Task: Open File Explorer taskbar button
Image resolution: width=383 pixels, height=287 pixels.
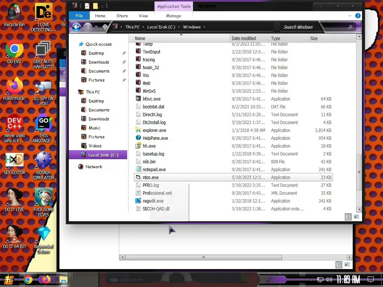Action: [64, 280]
